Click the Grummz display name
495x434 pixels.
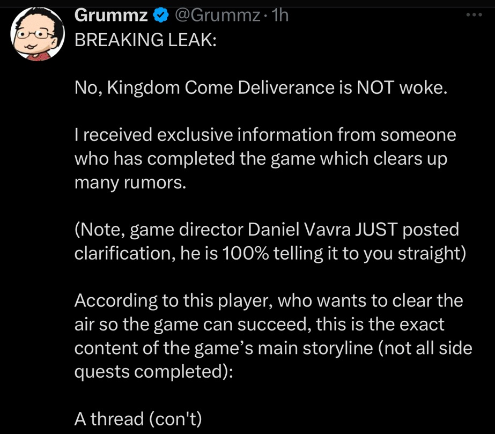click(x=110, y=16)
